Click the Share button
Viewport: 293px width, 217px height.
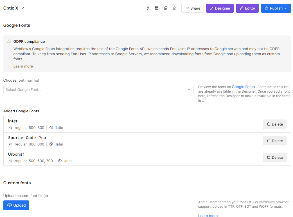(192, 8)
